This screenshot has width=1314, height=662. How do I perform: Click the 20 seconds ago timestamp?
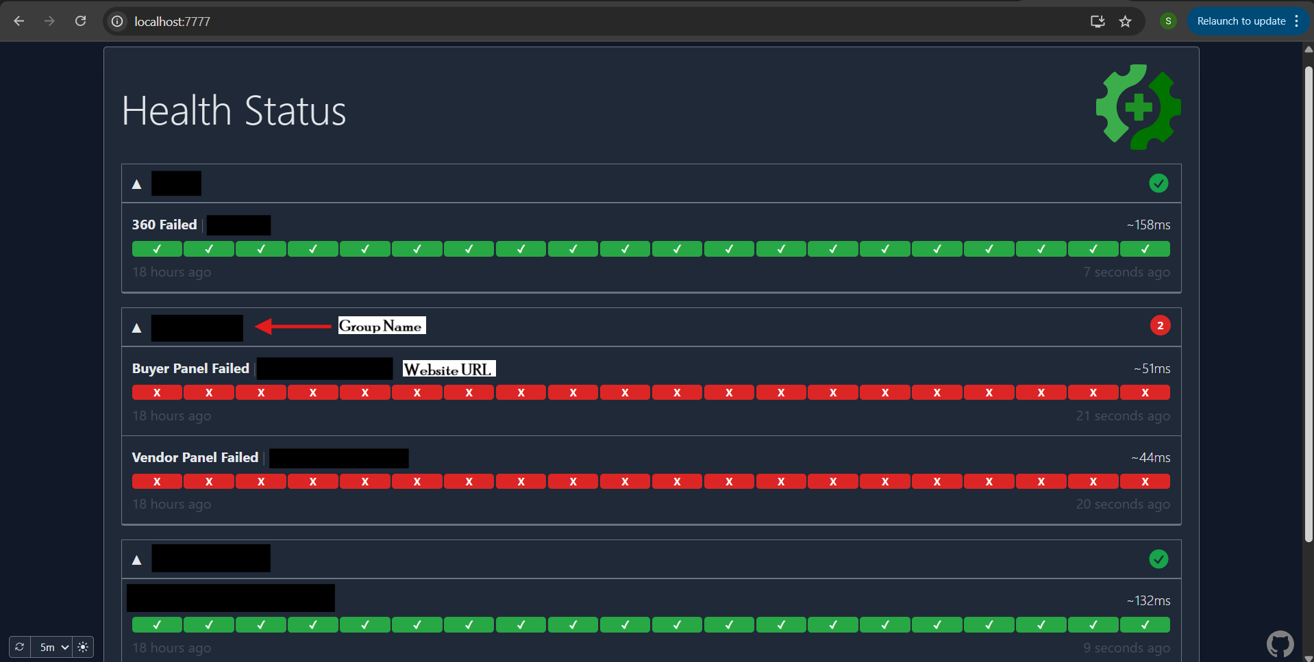[1123, 504]
